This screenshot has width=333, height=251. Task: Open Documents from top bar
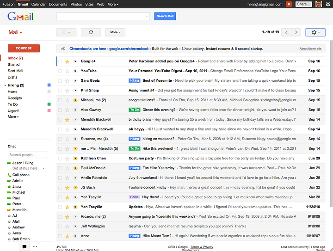(x=58, y=4)
